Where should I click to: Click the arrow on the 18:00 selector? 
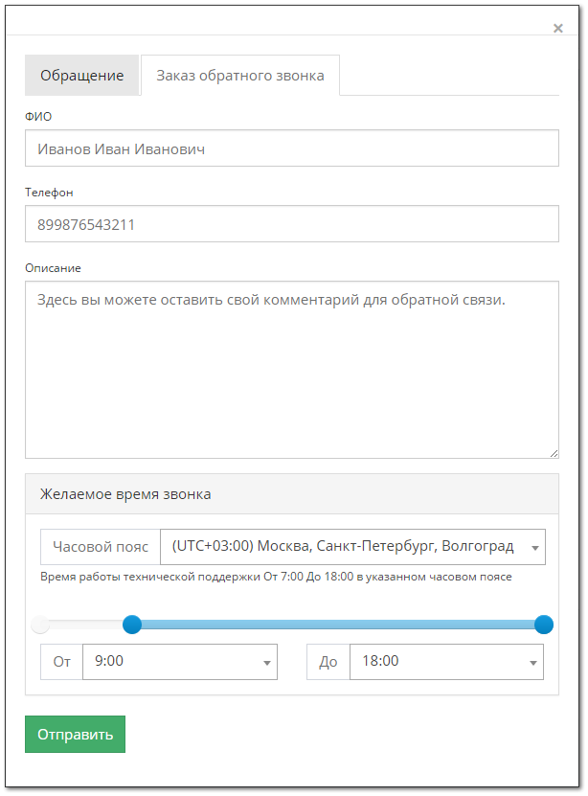click(x=532, y=663)
